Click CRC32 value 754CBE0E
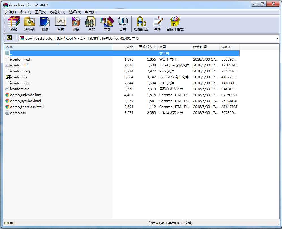This screenshot has height=229, width=282. tap(229, 101)
